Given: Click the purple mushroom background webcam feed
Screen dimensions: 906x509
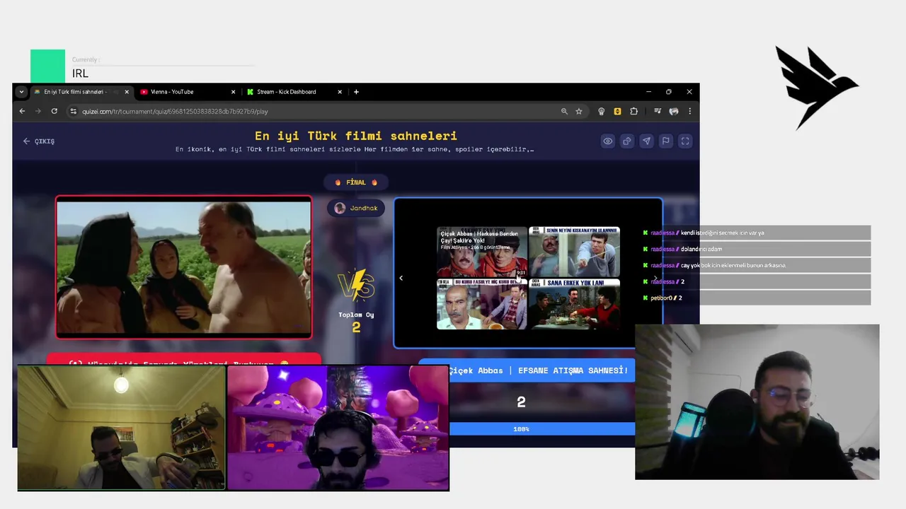Looking at the screenshot, I should (338, 428).
